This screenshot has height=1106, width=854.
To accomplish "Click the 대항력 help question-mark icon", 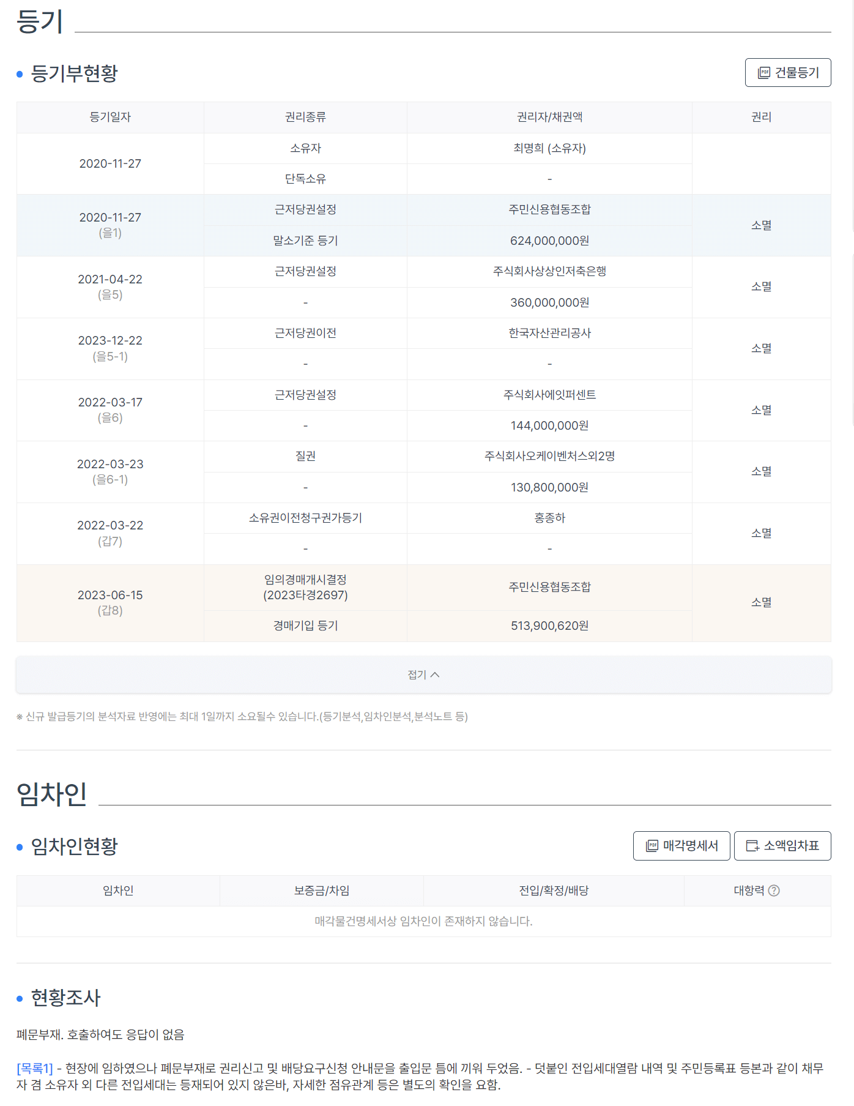I will coord(774,891).
